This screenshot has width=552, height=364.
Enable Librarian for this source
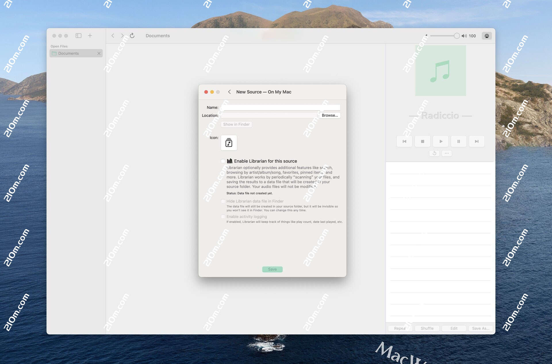pos(223,161)
